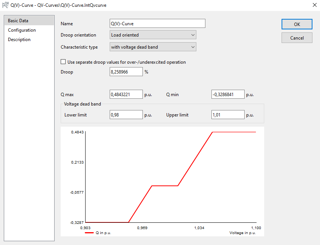Select the Lower limit dead band field
This screenshot has width=320, height=245.
(126, 115)
